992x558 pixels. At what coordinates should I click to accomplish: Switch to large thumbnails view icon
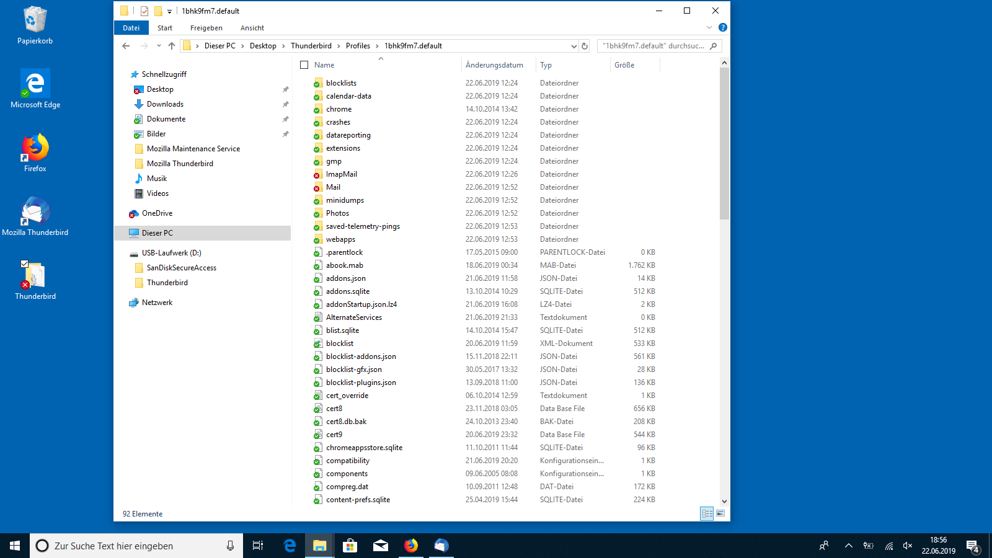point(720,513)
